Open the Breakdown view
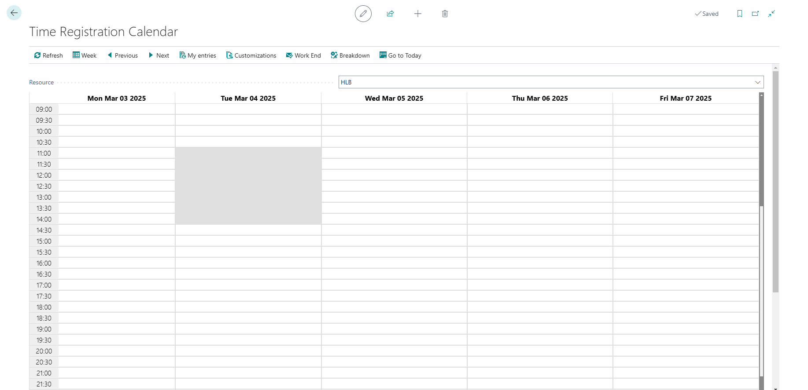Screen dimensions: 808x390 tap(350, 55)
